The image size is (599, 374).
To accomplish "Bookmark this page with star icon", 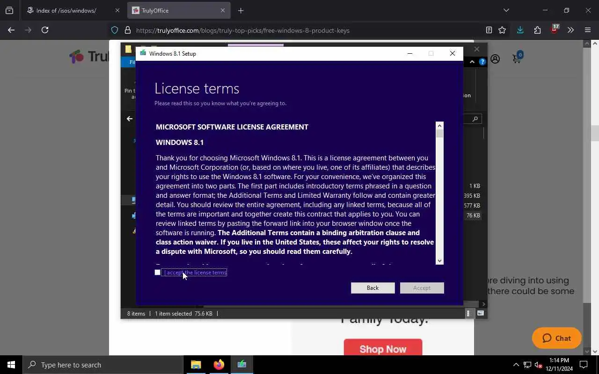I will point(502,30).
